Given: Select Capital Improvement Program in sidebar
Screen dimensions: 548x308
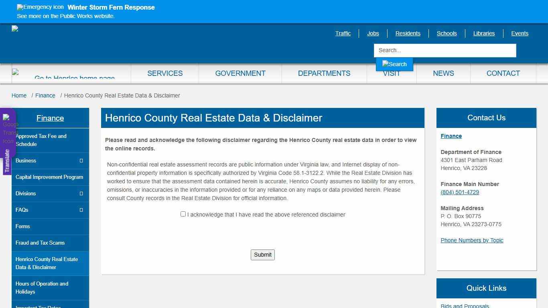Looking at the screenshot, I should pyautogui.click(x=49, y=177).
